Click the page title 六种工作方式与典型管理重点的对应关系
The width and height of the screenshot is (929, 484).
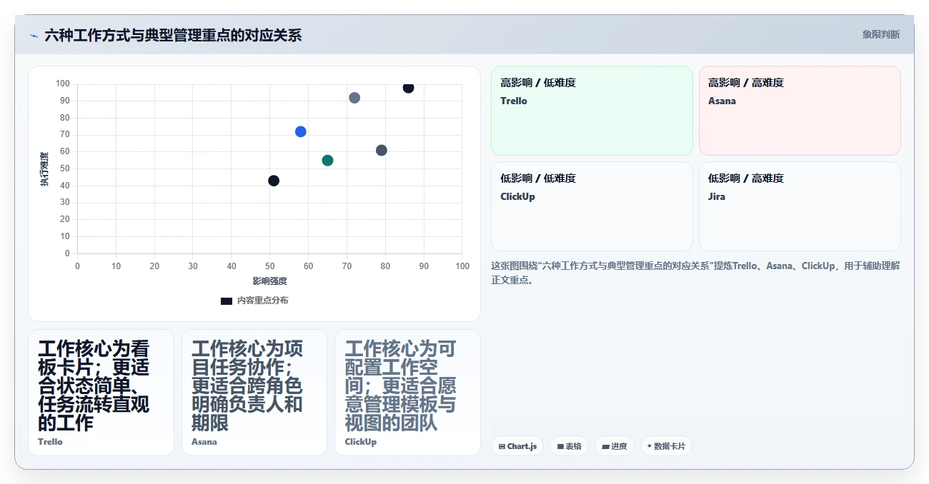tap(173, 36)
